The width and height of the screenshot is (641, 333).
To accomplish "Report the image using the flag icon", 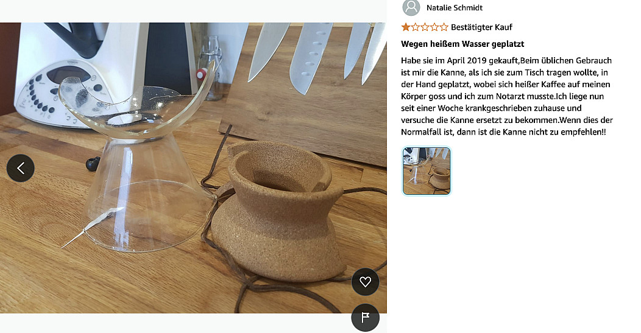I will 365,317.
